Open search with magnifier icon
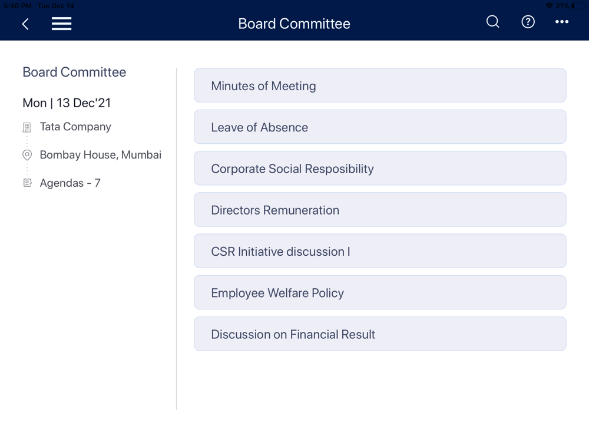This screenshot has height=442, width=589. click(x=492, y=22)
